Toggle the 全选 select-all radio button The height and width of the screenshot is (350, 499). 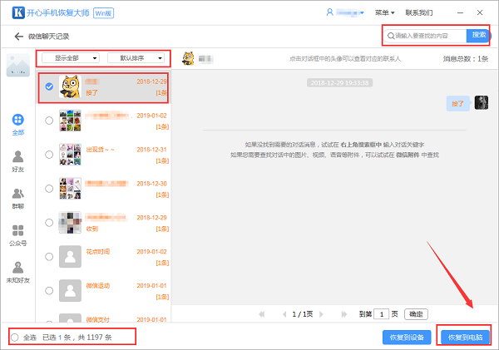pos(14,337)
